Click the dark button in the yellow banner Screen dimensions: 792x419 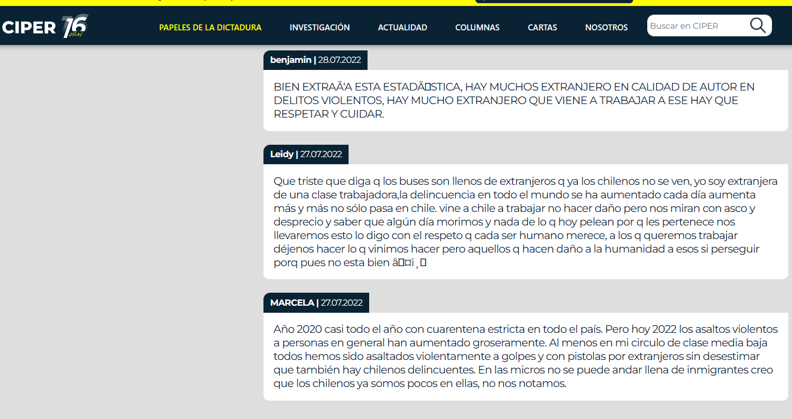click(x=554, y=2)
